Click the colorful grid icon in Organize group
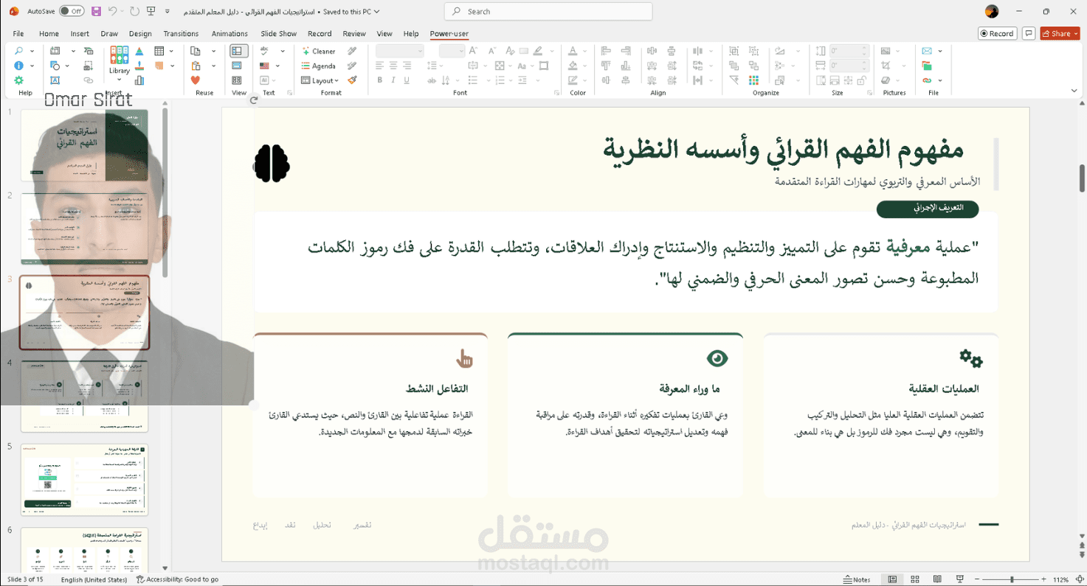 point(753,80)
